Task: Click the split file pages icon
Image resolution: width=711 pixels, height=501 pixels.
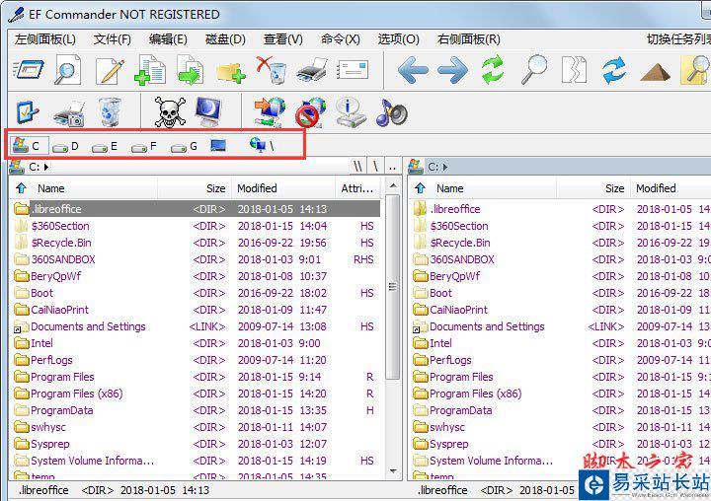Action: click(574, 70)
